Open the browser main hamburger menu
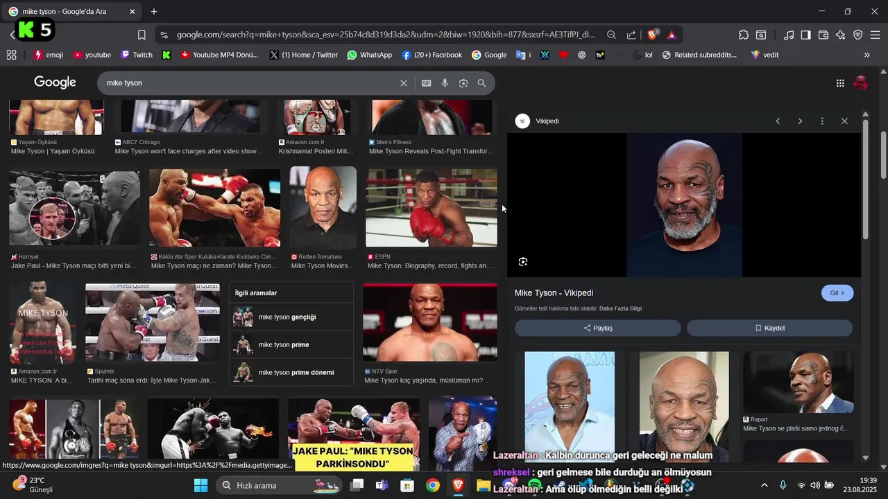888x499 pixels. [x=875, y=35]
